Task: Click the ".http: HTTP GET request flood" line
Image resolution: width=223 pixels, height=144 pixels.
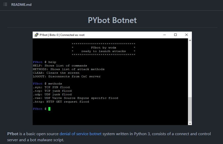Action: (x=61, y=102)
